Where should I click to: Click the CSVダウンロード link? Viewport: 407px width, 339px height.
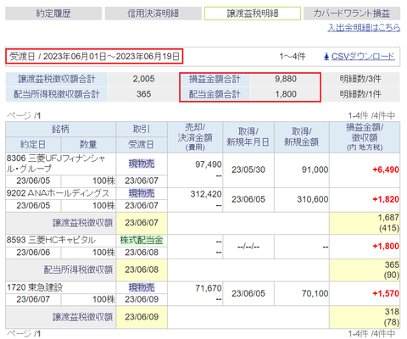[x=363, y=57]
